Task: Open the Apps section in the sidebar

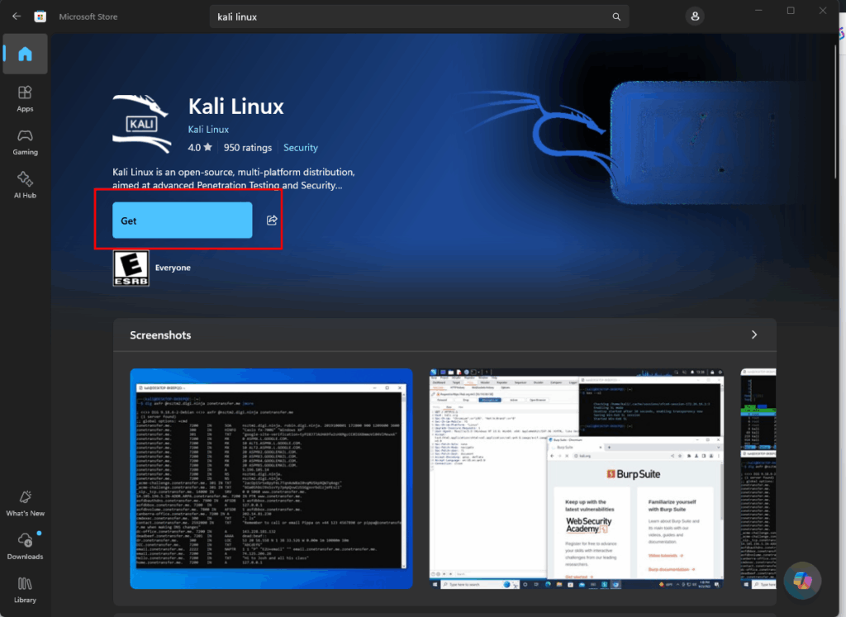Action: (26, 98)
